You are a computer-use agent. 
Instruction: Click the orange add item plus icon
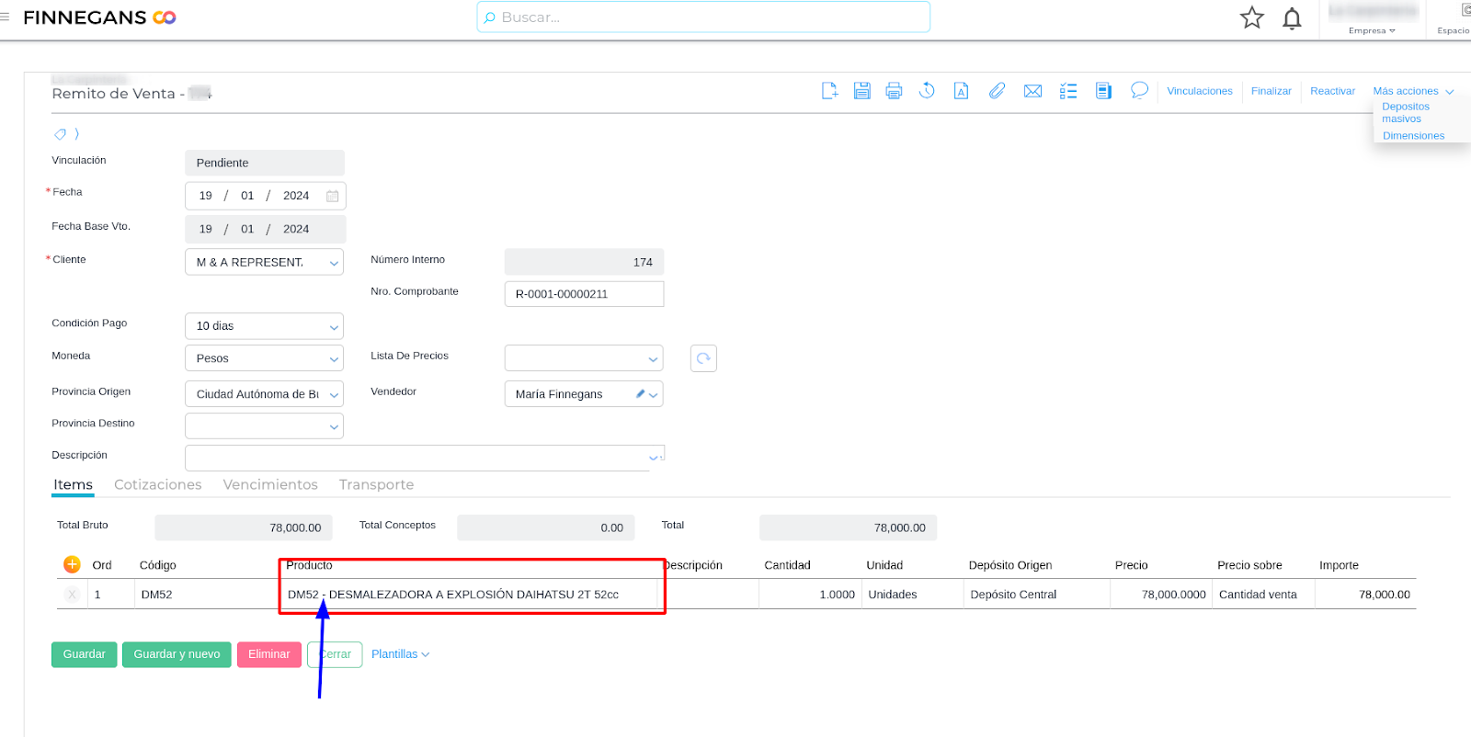72,565
